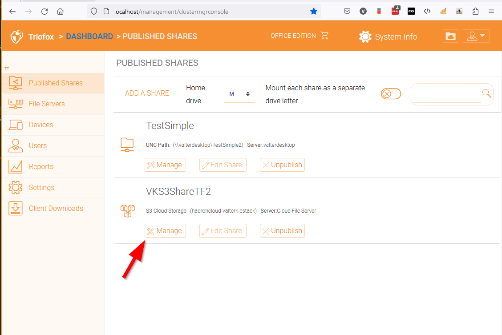Viewport: 502px width, 335px height.
Task: Click the site shield tracking protection icon
Action: (x=94, y=12)
